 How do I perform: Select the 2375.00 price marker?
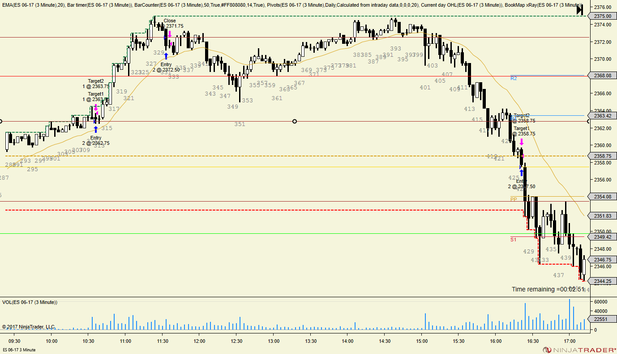coord(602,16)
